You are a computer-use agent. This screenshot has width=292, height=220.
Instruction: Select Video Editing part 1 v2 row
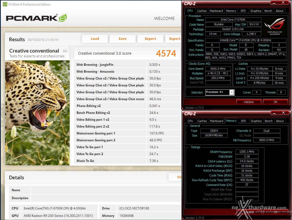(127, 120)
